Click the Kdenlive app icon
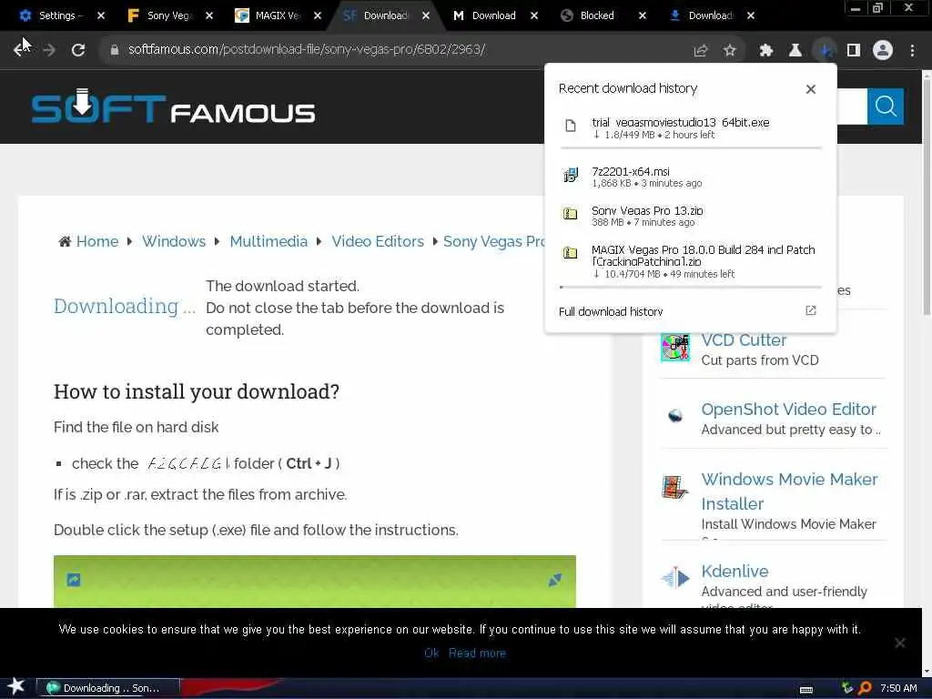 tap(675, 577)
